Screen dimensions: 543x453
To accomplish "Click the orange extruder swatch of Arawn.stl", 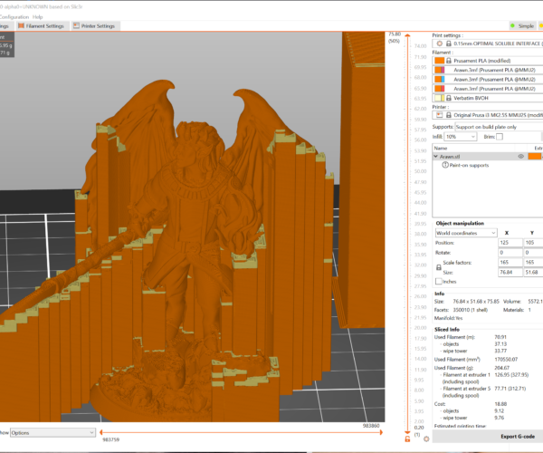I will tap(534, 157).
